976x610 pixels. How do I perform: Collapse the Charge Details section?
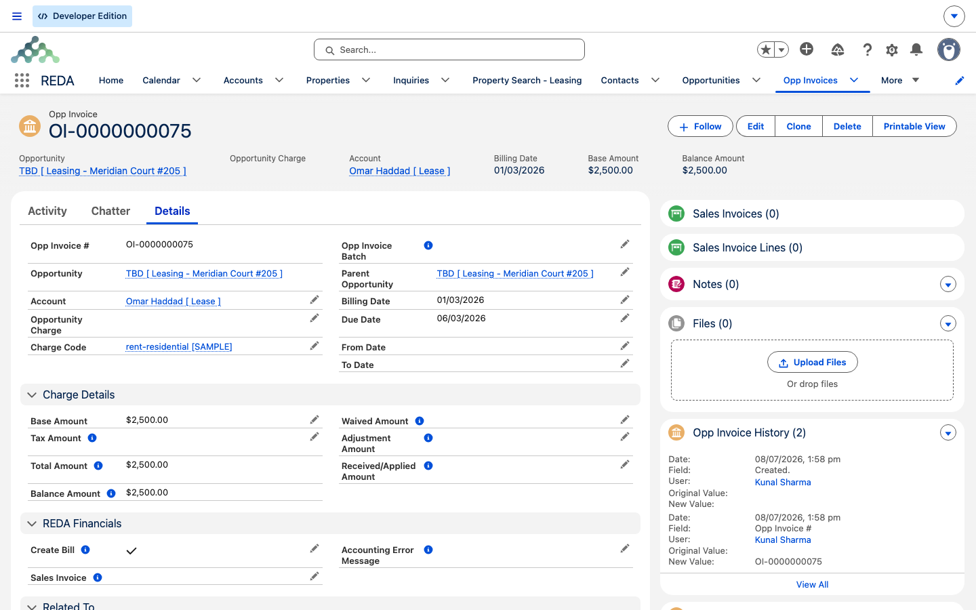tap(32, 394)
